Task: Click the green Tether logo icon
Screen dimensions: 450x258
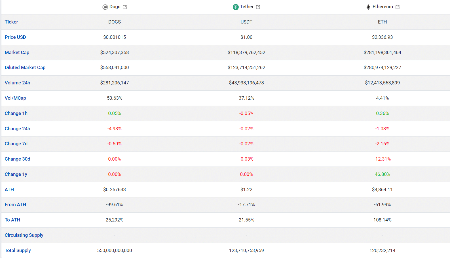Action: 236,7
